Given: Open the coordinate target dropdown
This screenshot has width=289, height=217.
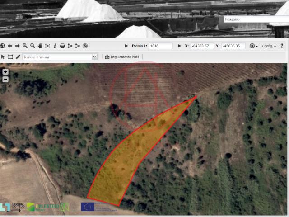Looking at the screenshot, I should pyautogui.click(x=254, y=46).
